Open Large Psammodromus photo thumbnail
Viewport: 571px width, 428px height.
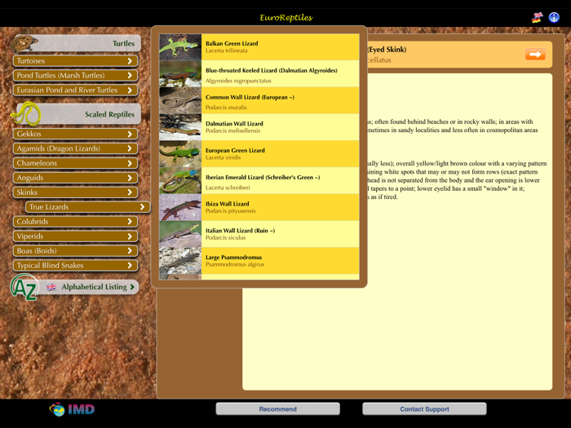tap(180, 261)
